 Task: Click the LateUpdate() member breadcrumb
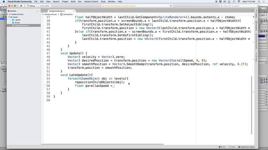click(67, 14)
